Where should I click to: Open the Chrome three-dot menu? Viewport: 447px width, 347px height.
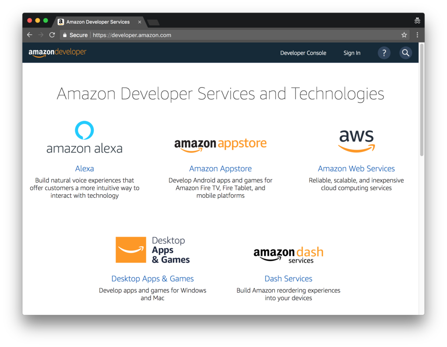pyautogui.click(x=417, y=35)
